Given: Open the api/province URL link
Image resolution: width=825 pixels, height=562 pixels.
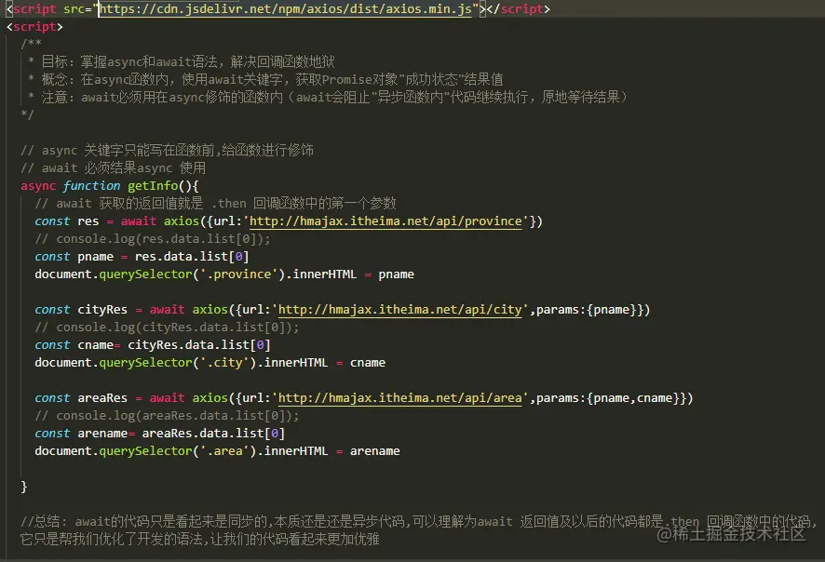Looking at the screenshot, I should (x=385, y=221).
